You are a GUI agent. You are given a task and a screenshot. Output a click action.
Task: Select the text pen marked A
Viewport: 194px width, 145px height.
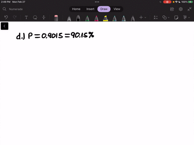(x=69, y=19)
